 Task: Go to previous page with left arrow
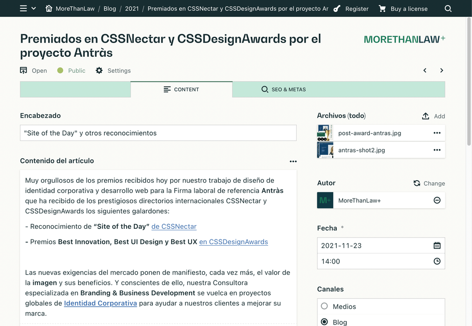[424, 71]
